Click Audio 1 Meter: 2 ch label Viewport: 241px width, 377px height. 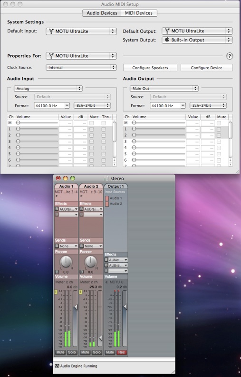[64, 282]
